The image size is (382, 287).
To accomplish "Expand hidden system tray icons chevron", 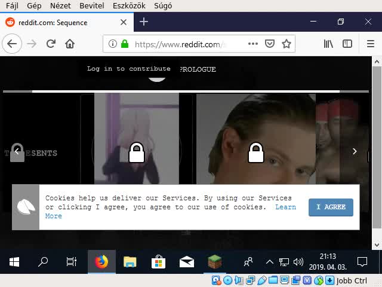I will 269,262.
